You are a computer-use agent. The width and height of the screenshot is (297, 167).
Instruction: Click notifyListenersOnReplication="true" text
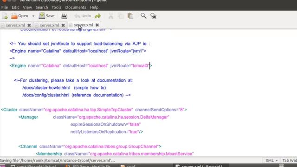[105, 132]
